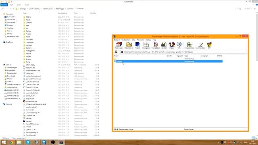
Task: Sort WinRAR list by CRC32 column header
Action: pos(219,56)
